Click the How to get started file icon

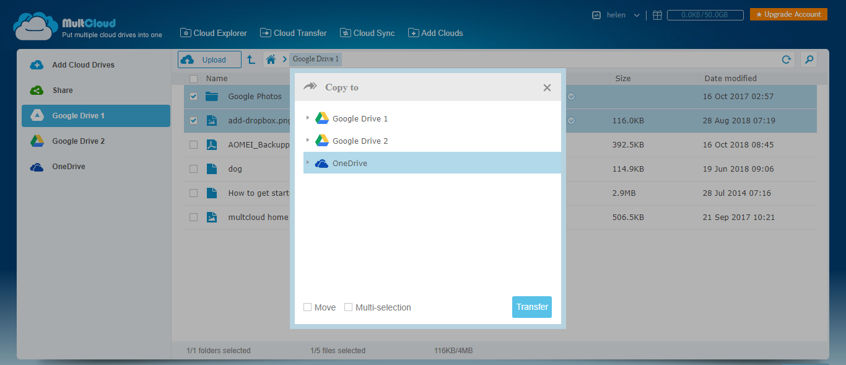(212, 193)
